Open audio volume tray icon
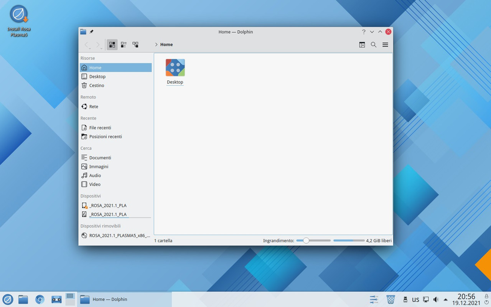The image size is (491, 307). [x=436, y=299]
